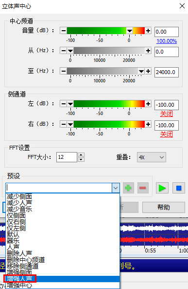Click minus button on 音里 (dB) slider

point(64,31)
